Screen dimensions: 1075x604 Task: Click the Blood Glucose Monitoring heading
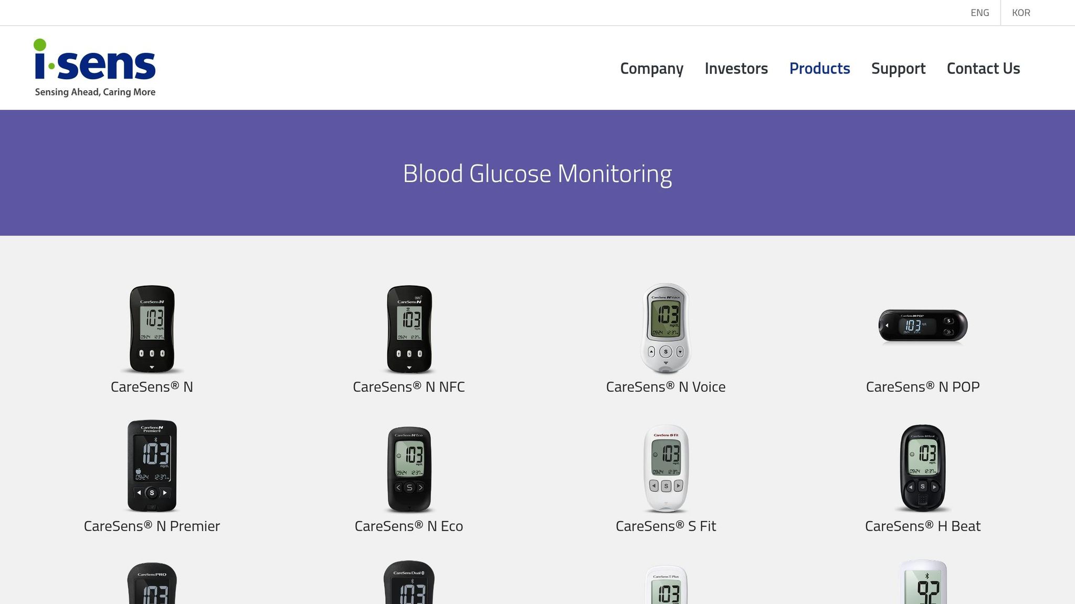click(x=537, y=174)
